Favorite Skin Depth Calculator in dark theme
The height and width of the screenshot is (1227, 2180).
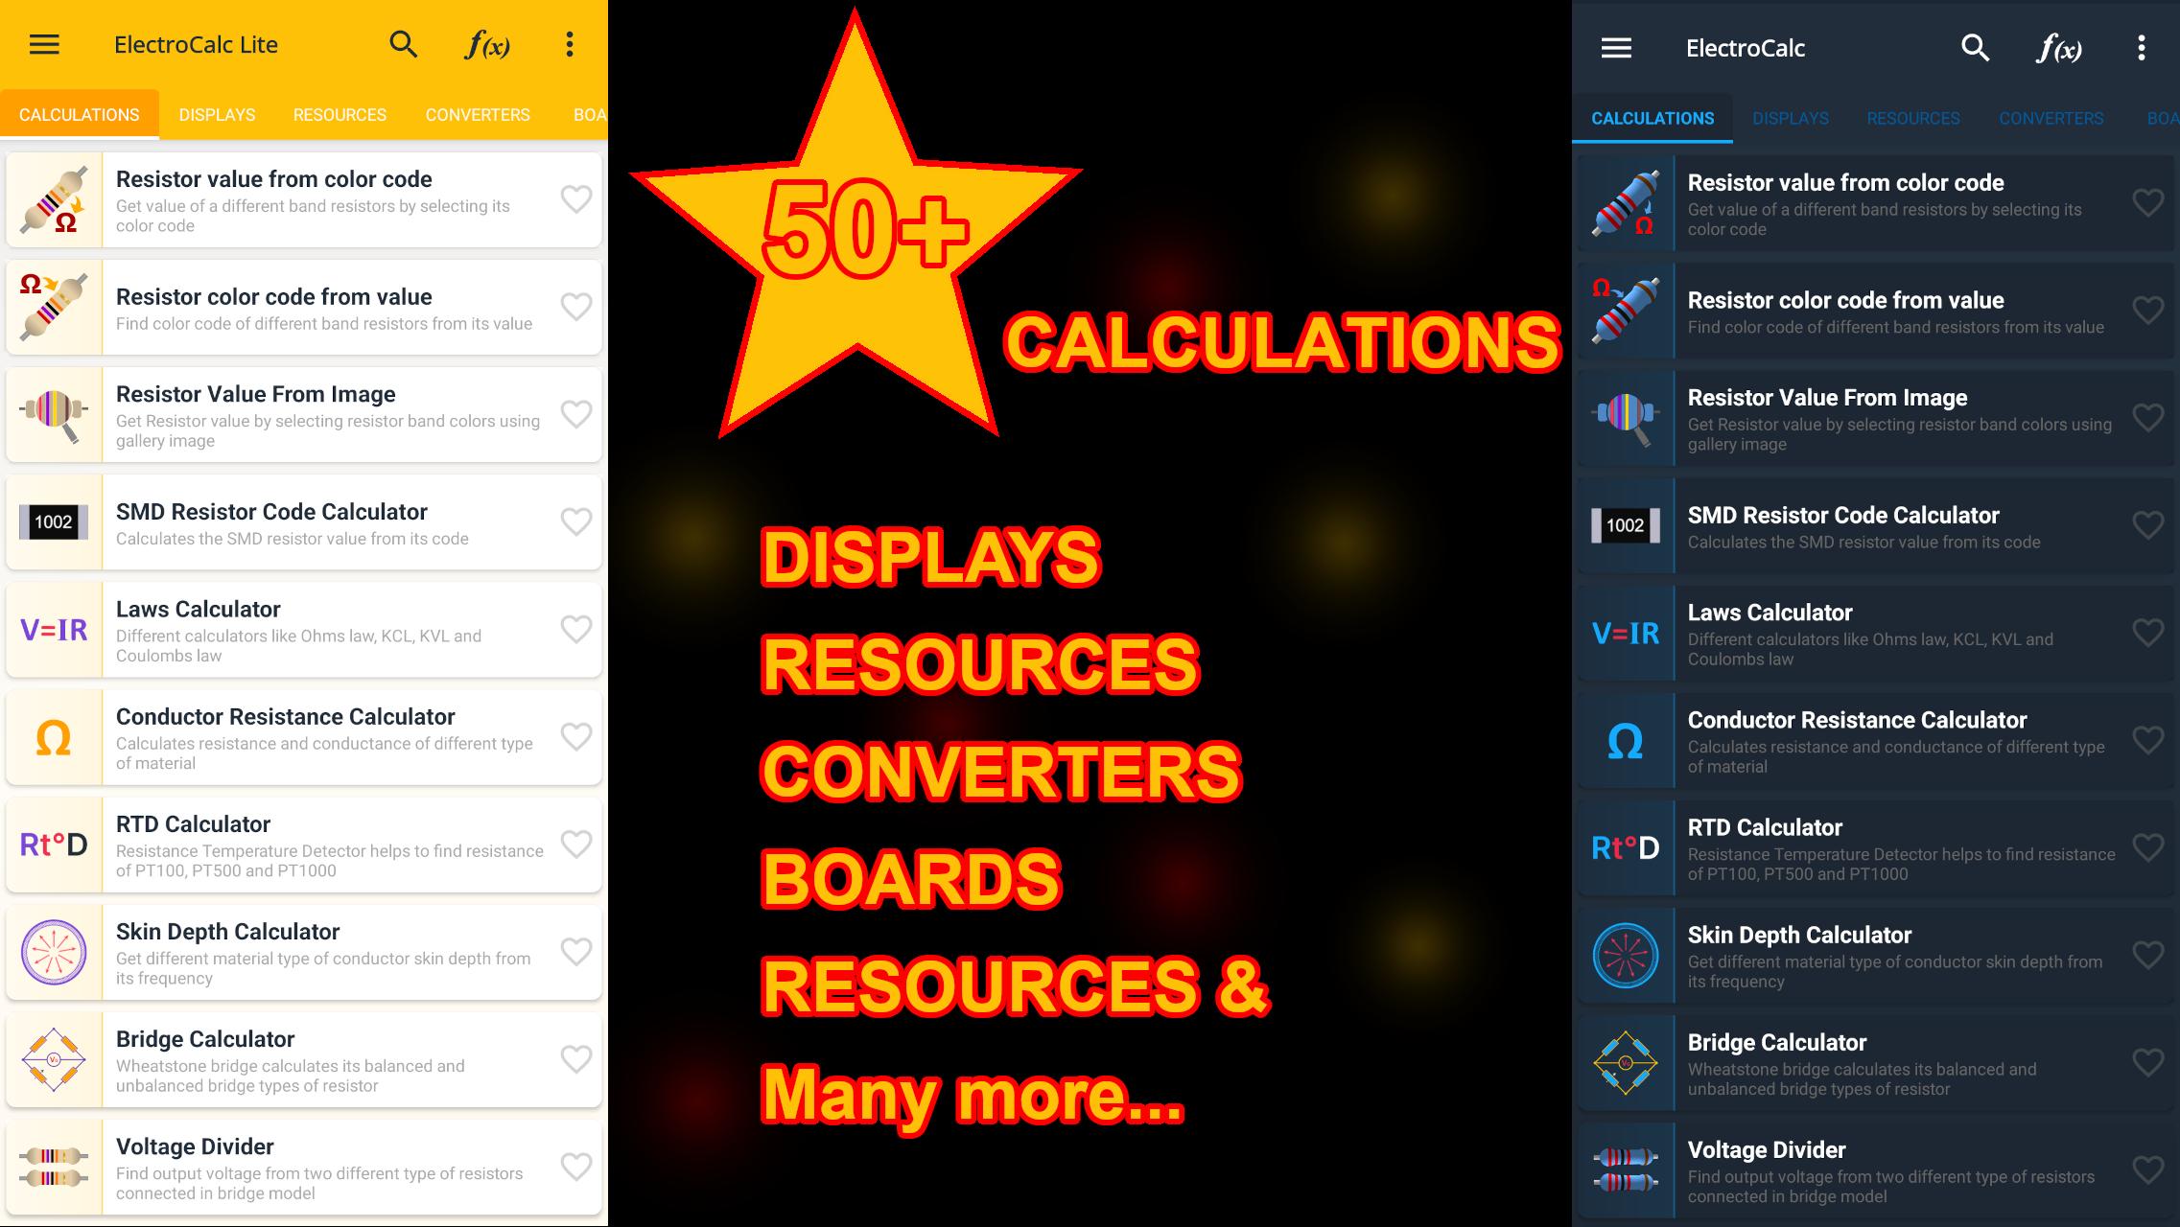click(2147, 955)
